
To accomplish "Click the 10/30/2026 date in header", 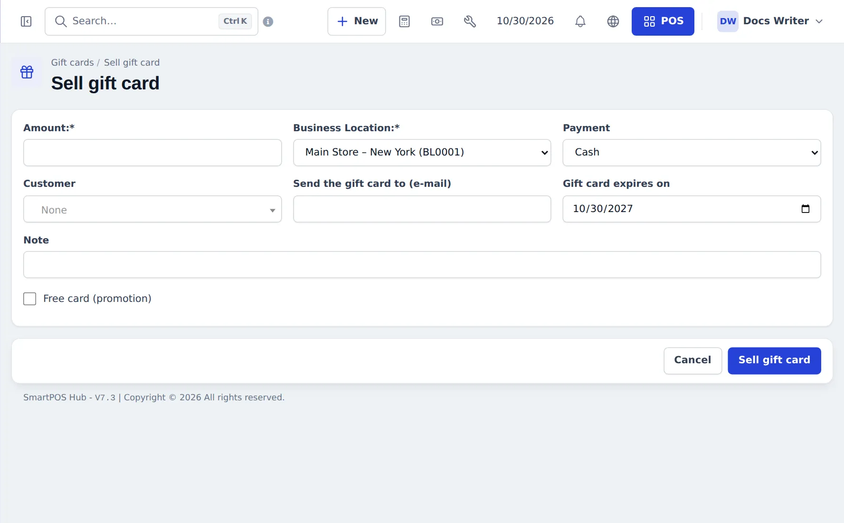I will (525, 21).
